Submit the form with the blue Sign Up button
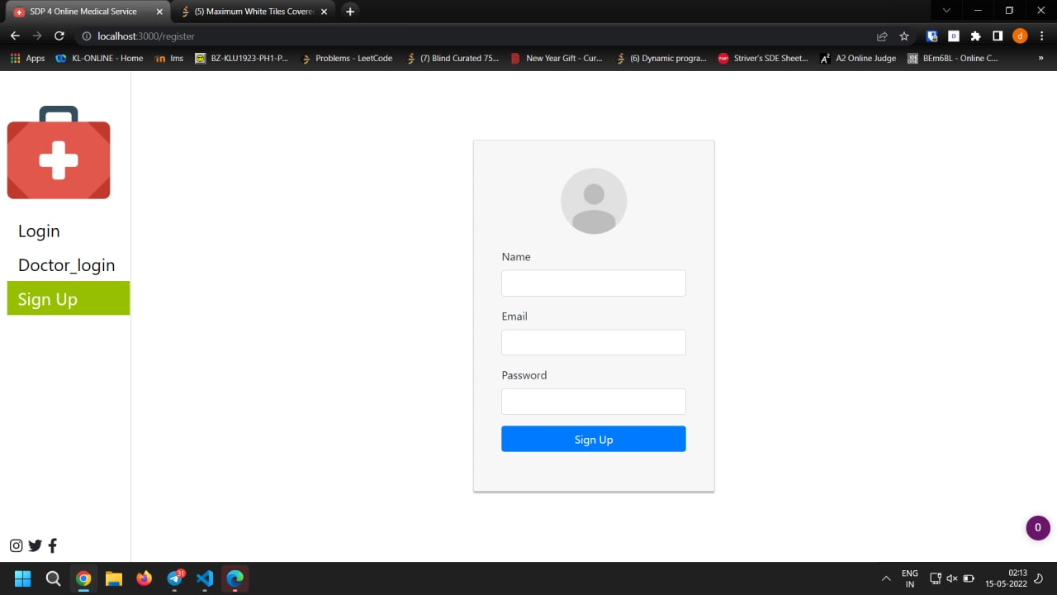Viewport: 1057px width, 595px height. 594,439
